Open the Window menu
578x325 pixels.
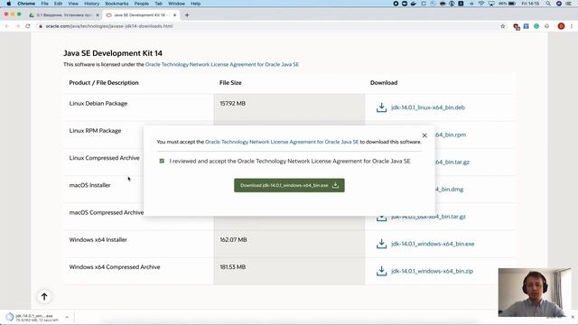coord(177,4)
